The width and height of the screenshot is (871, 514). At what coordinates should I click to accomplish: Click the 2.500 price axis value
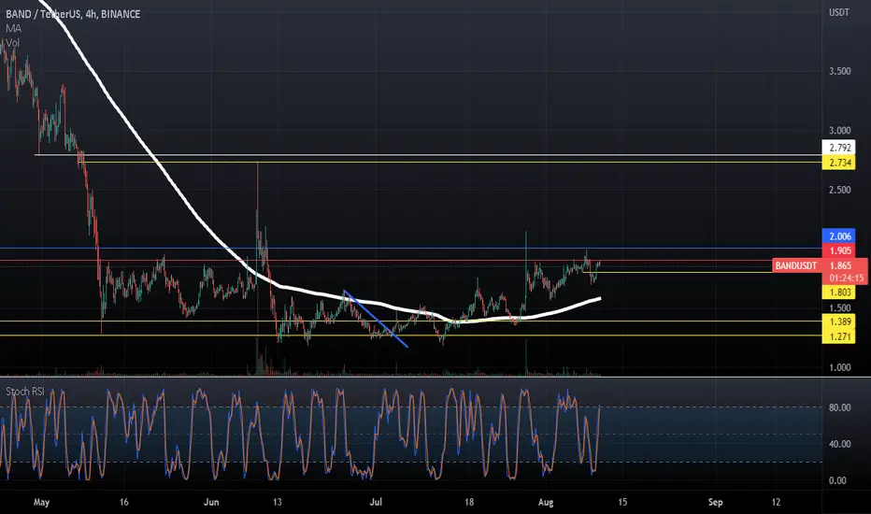tap(839, 190)
